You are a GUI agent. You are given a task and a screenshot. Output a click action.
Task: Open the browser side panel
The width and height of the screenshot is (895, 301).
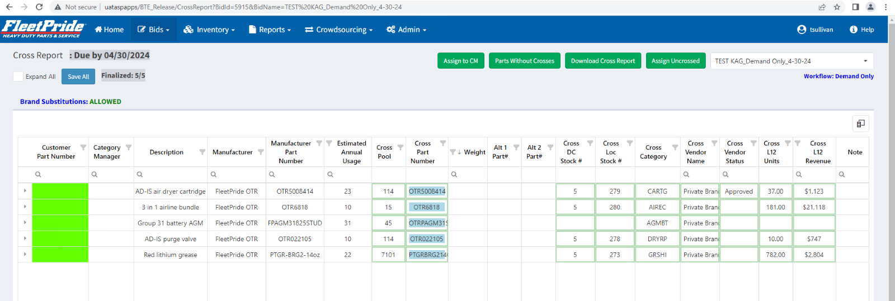coord(855,7)
